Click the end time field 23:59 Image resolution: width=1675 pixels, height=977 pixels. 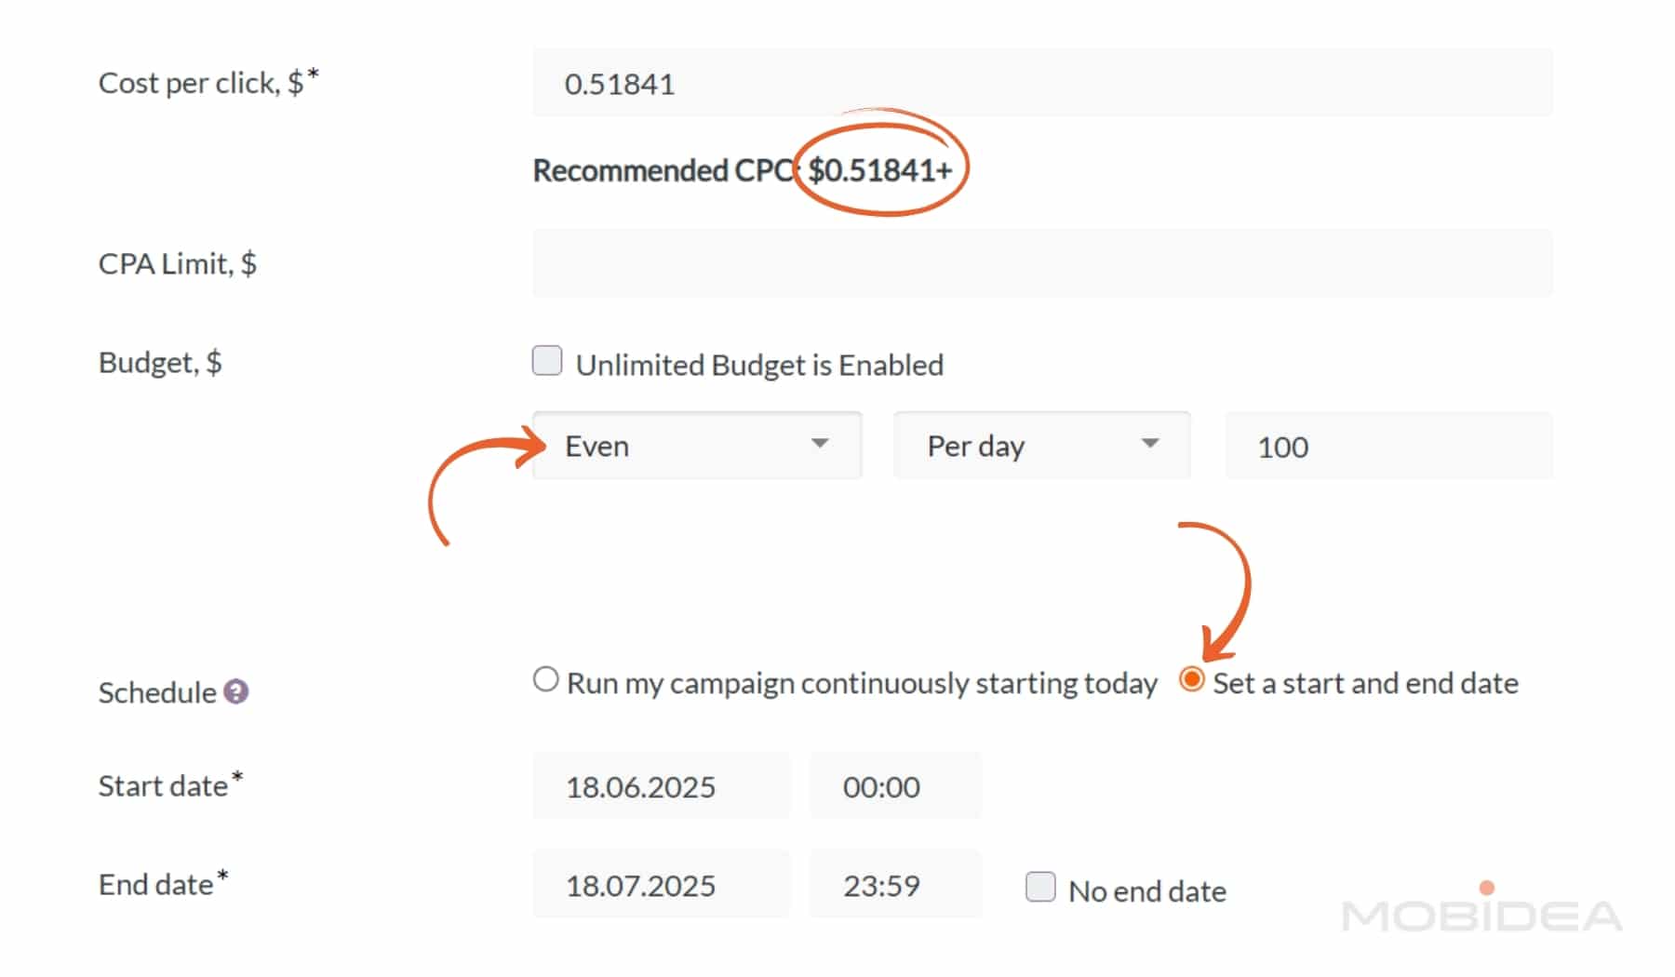[894, 885]
